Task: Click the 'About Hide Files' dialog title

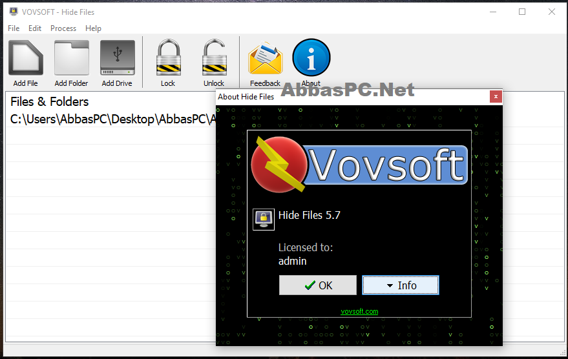Action: pyautogui.click(x=246, y=97)
